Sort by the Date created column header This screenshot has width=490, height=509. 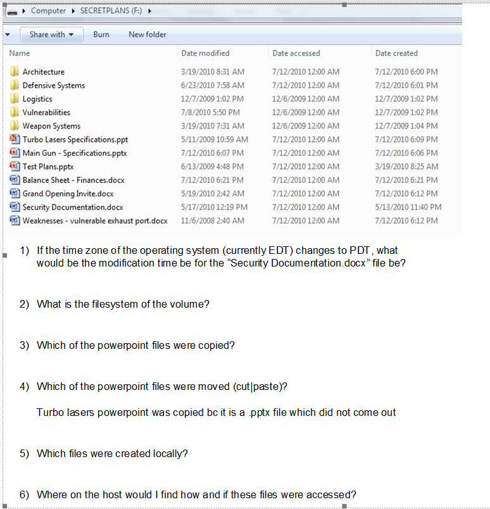click(x=396, y=53)
